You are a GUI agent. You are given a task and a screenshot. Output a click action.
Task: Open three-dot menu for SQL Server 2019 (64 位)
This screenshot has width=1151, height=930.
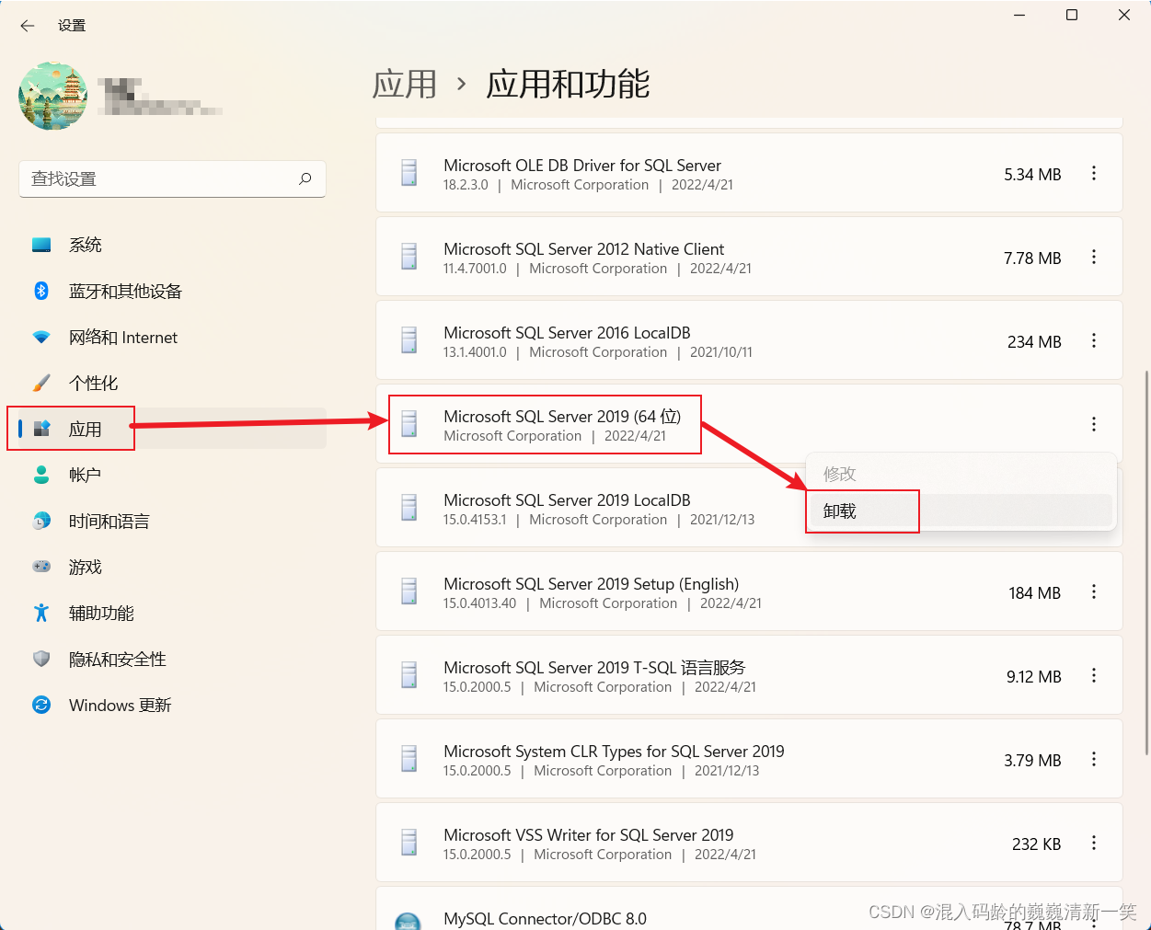point(1094,424)
